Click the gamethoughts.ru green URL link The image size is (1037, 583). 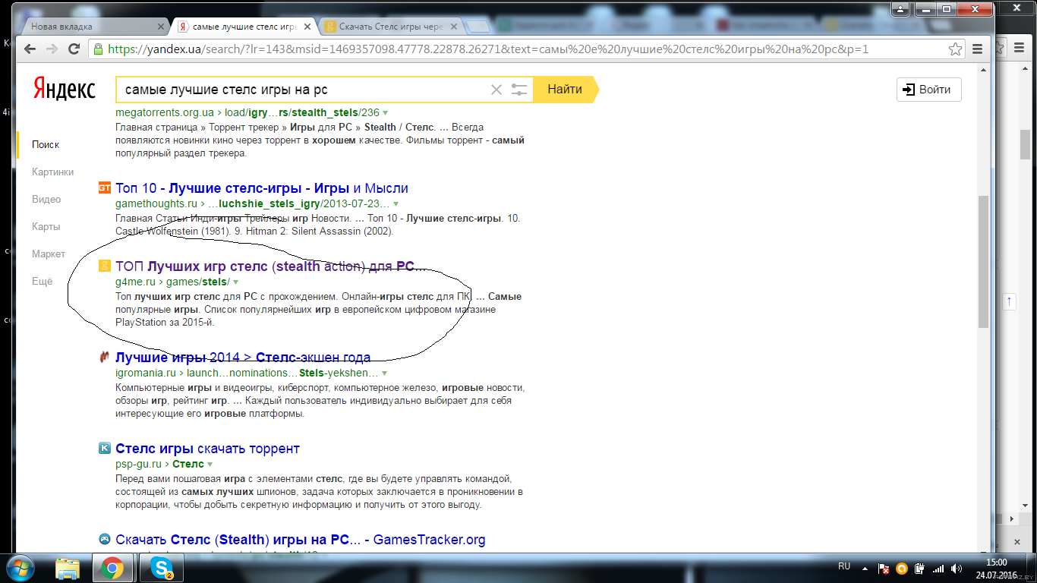pyautogui.click(x=252, y=204)
